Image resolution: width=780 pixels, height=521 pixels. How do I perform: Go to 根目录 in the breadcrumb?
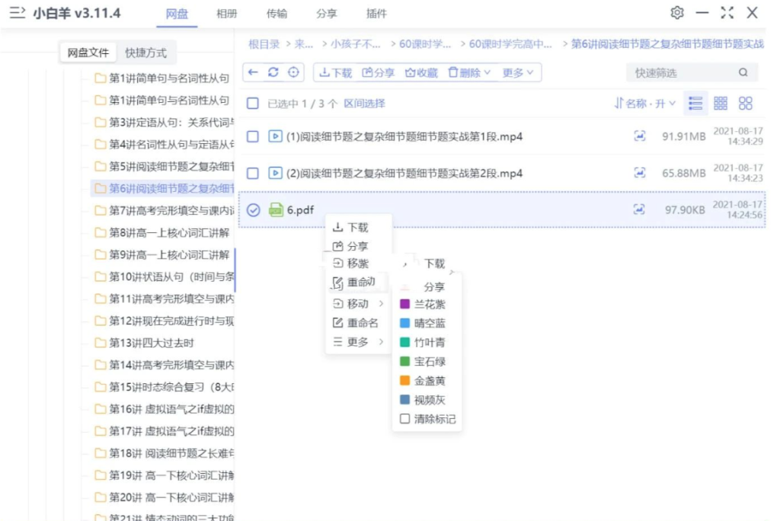pos(264,44)
